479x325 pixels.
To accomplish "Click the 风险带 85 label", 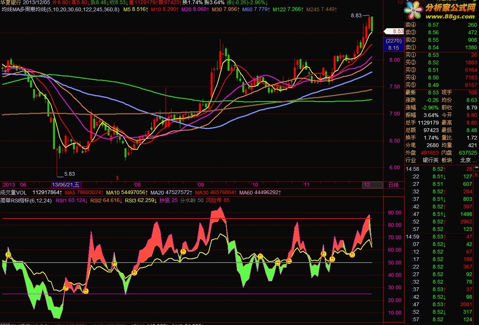I will [x=217, y=200].
